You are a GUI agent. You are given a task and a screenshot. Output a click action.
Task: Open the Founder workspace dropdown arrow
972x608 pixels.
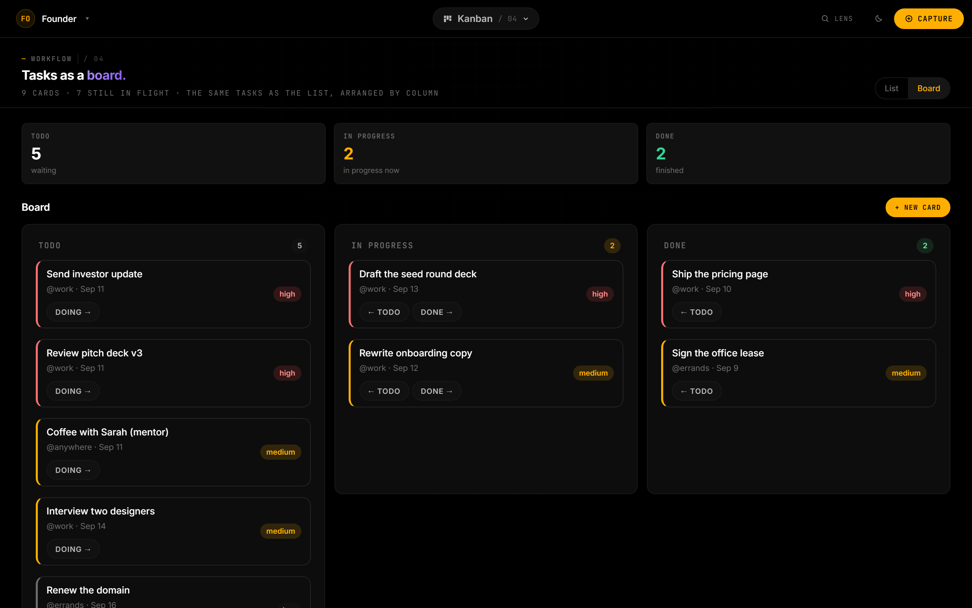coord(87,19)
